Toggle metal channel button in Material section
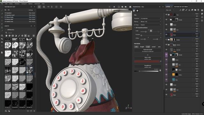The width and height of the screenshot is (204, 115). pyautogui.click(x=154, y=47)
